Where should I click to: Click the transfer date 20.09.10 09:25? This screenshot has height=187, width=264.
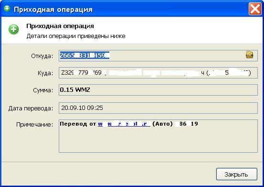82,108
